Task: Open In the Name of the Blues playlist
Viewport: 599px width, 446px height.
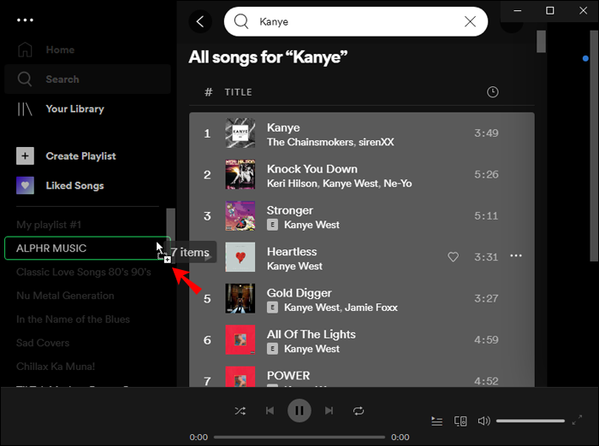Action: [x=73, y=320]
